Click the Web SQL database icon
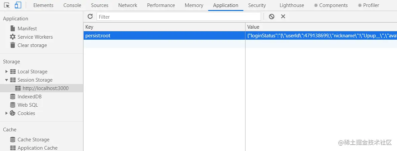This screenshot has width=397, height=151. 13,105
